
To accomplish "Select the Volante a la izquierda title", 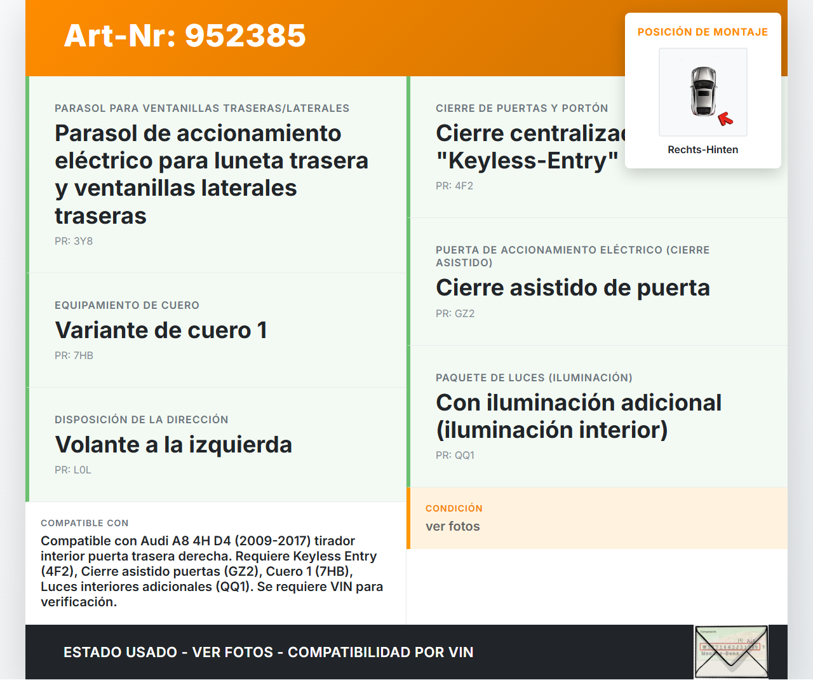I will pyautogui.click(x=173, y=444).
